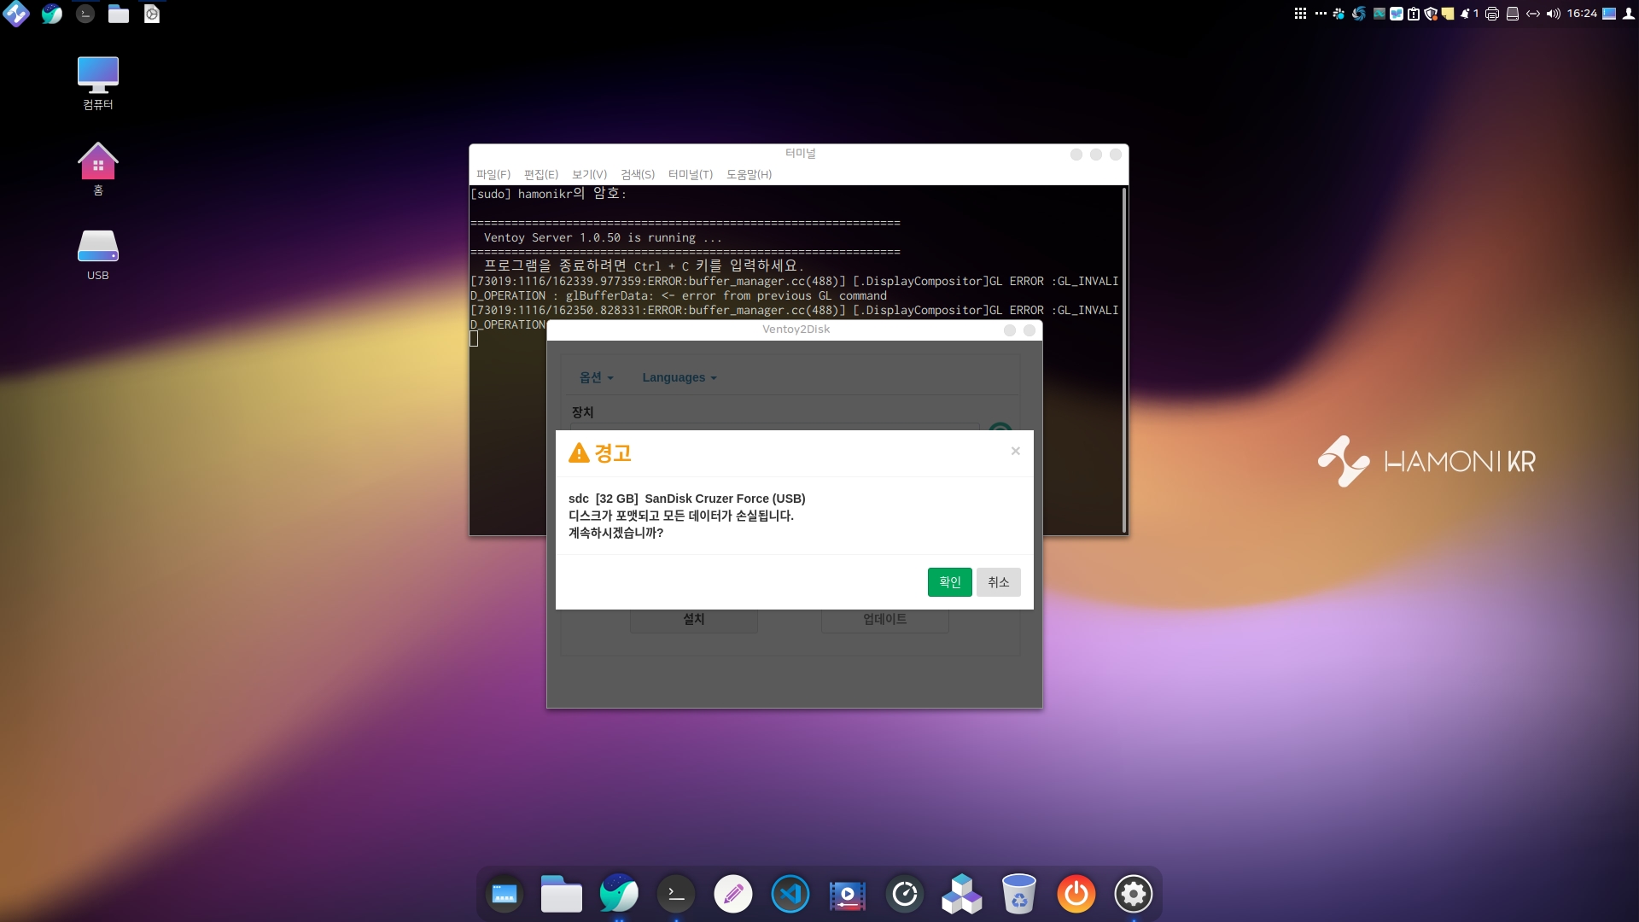Open the 도움말(H) terminal menu
Image resolution: width=1639 pixels, height=922 pixels.
coord(749,174)
